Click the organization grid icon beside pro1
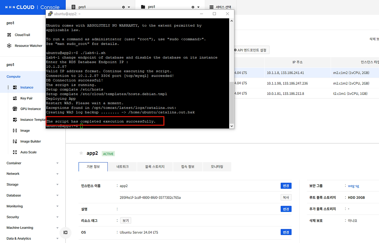 pyautogui.click(x=73, y=7)
